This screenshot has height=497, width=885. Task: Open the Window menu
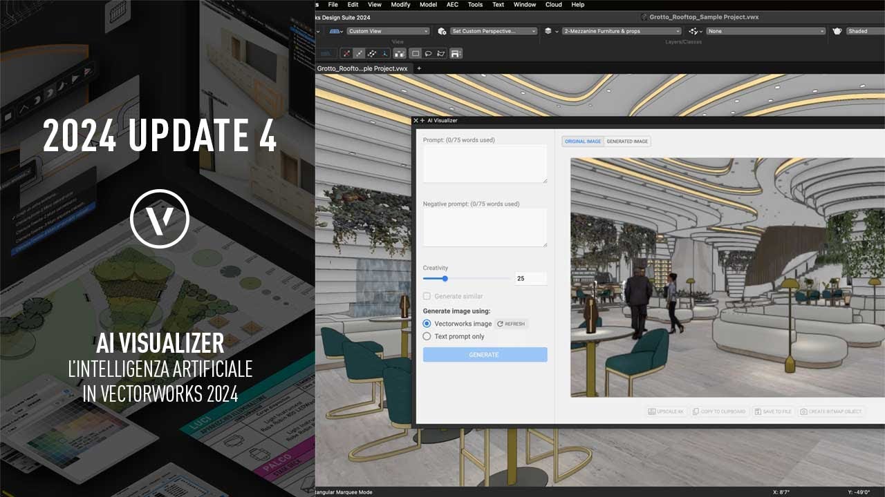click(525, 4)
